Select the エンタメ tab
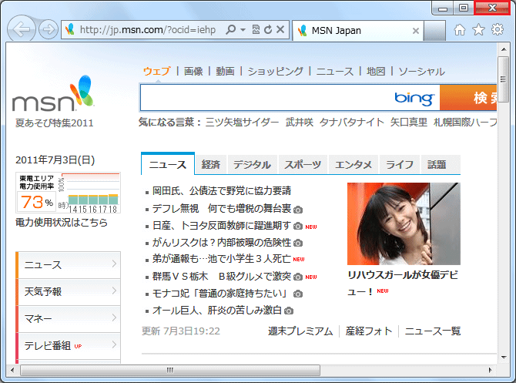Viewport: 516px width, 383px height. click(x=353, y=165)
